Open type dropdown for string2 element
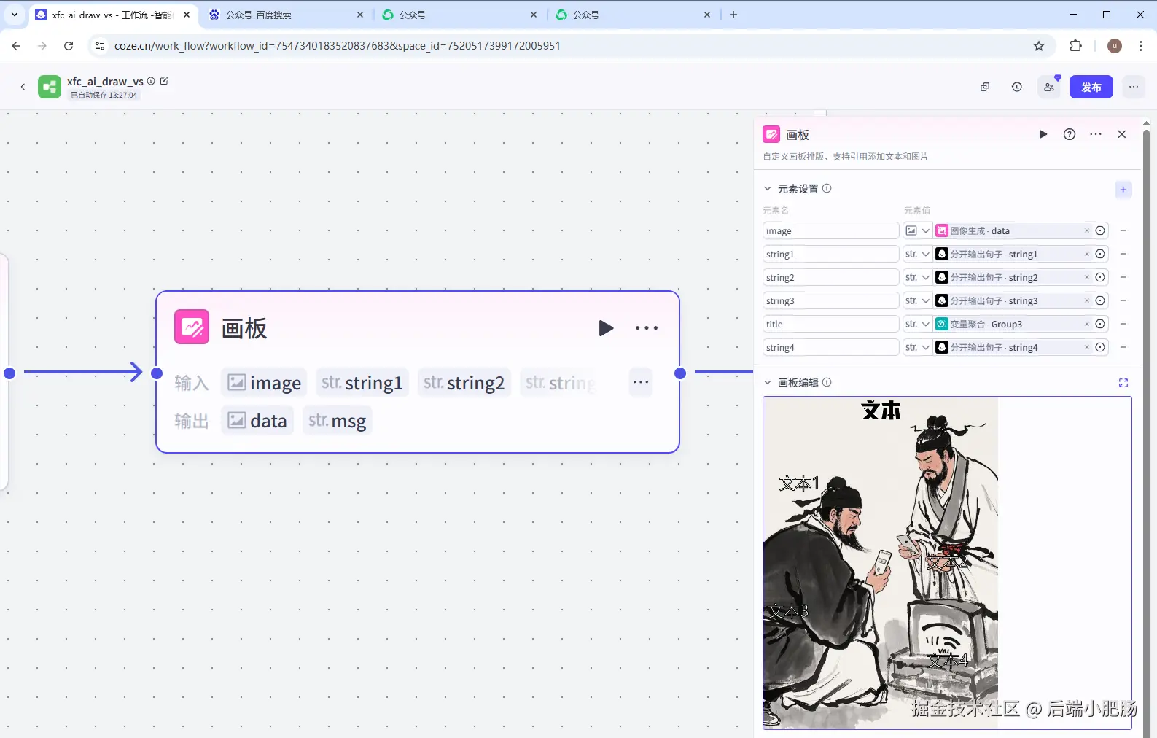Screen dimensions: 1157x738 (x=917, y=277)
